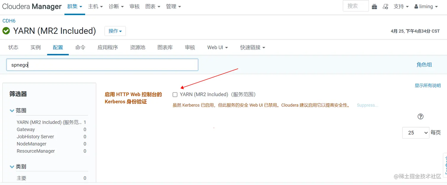Collapse the 范围 filter section

[x=18, y=110]
